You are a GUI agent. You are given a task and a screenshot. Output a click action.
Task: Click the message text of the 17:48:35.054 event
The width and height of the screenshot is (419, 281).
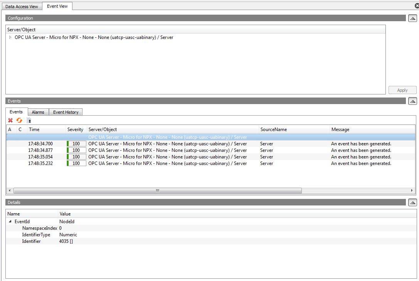click(361, 157)
